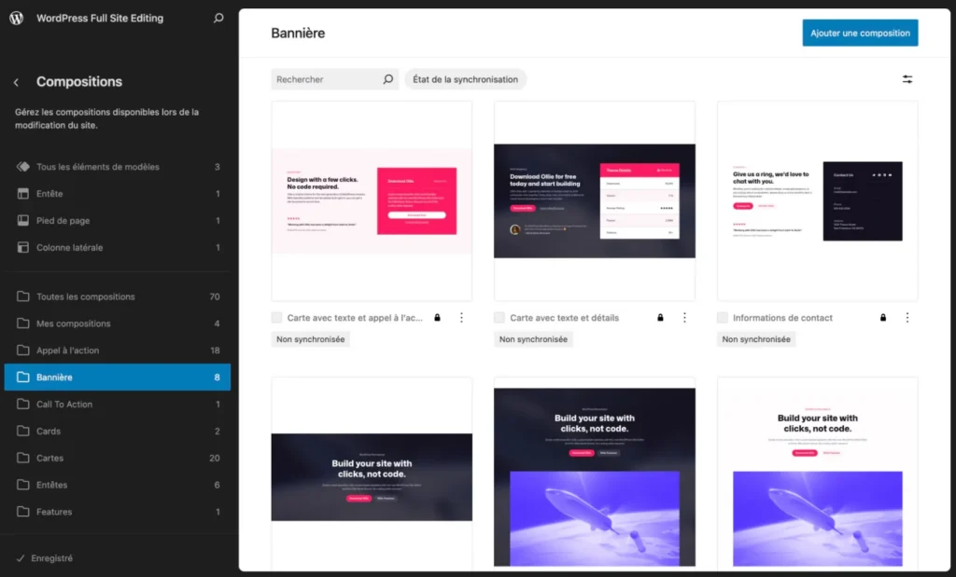The height and width of the screenshot is (577, 956).
Task: Click the lock icon on Carte avec texte et détails
Action: click(x=660, y=318)
